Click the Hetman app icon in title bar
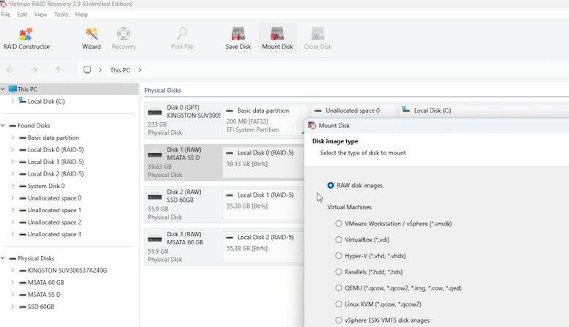This screenshot has height=327, width=569. [3, 4]
